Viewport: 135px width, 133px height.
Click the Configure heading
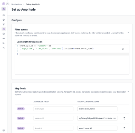click(17, 20)
